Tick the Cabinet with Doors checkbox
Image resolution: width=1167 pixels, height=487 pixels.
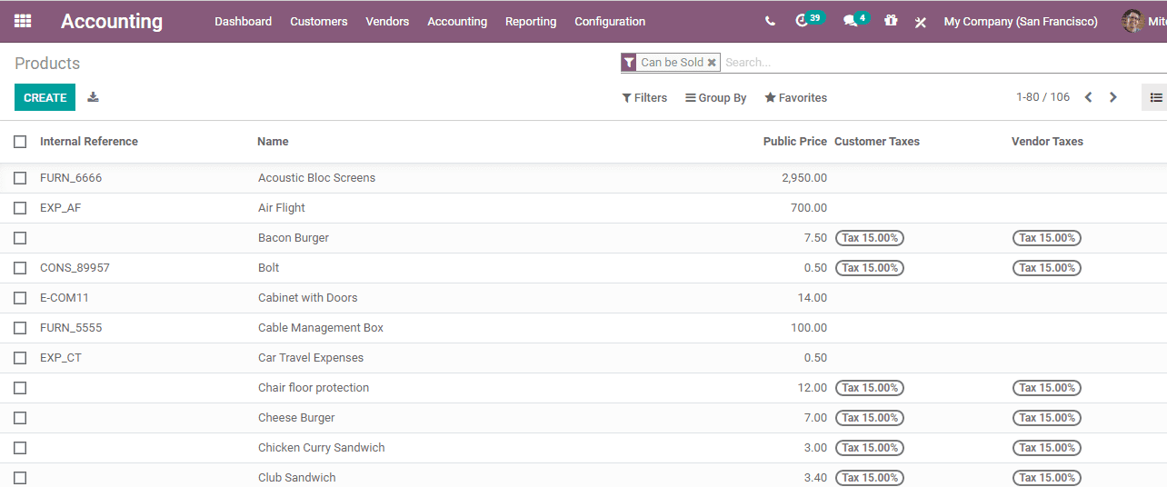point(20,298)
